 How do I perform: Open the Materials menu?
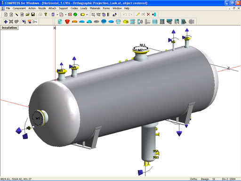(x=95, y=8)
